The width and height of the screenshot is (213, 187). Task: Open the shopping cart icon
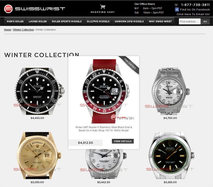(x=103, y=7)
